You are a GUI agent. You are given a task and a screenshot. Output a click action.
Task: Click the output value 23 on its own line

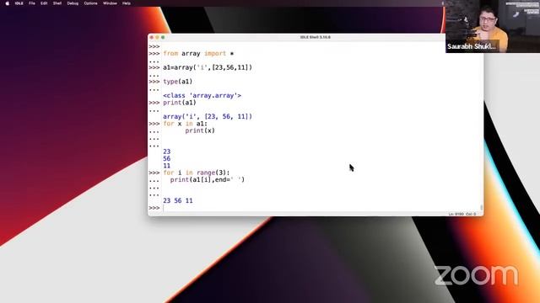(167, 151)
